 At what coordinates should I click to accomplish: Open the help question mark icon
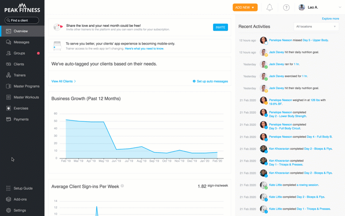[286, 8]
